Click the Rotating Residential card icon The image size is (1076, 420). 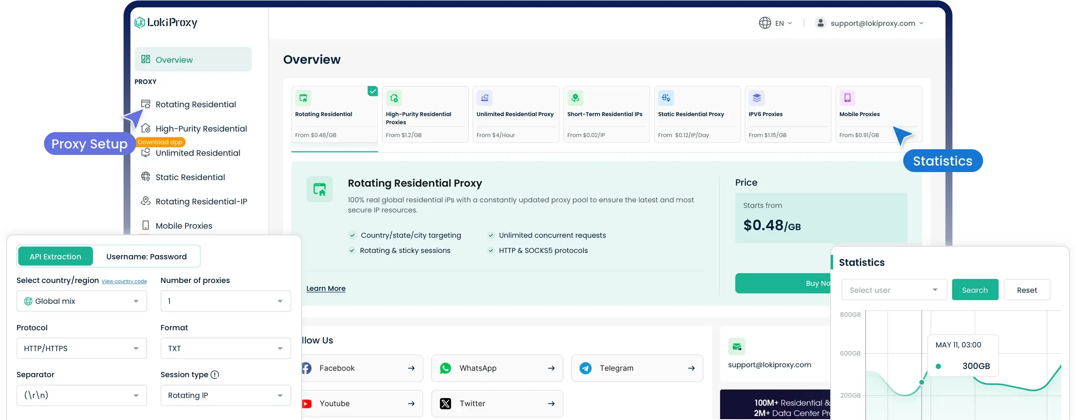click(x=303, y=98)
